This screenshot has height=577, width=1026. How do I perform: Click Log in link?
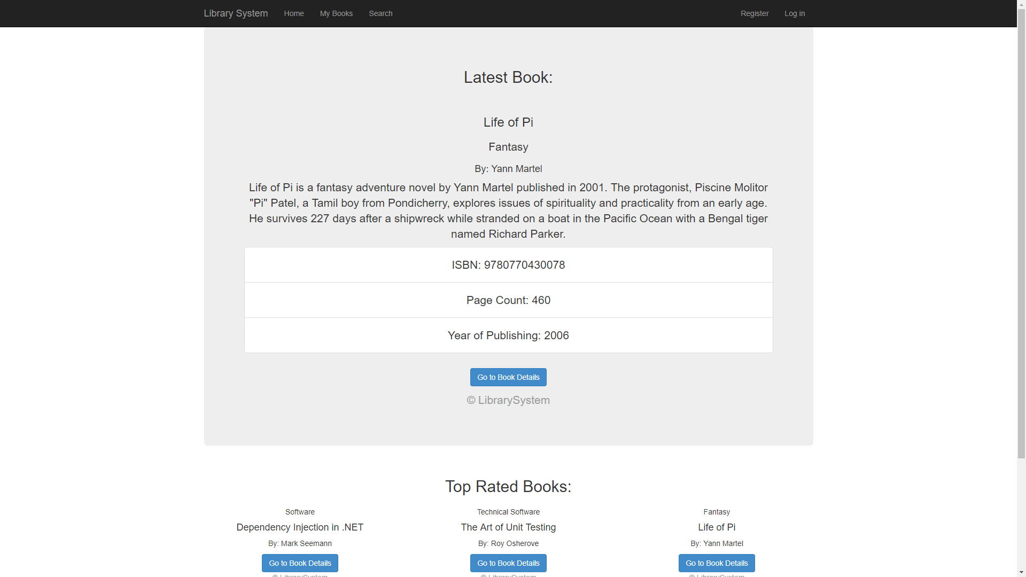pyautogui.click(x=795, y=13)
